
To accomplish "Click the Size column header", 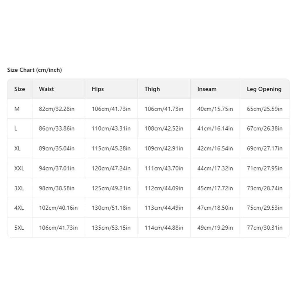I will tap(20, 89).
